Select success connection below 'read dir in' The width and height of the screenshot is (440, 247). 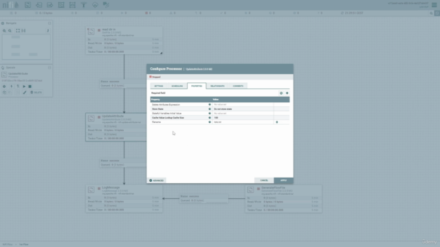123,84
